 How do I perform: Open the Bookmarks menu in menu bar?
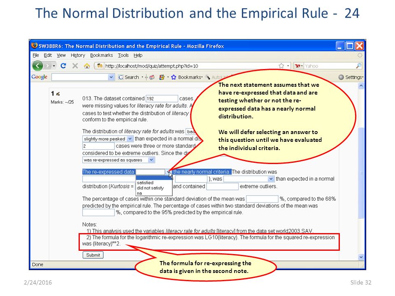[102, 55]
